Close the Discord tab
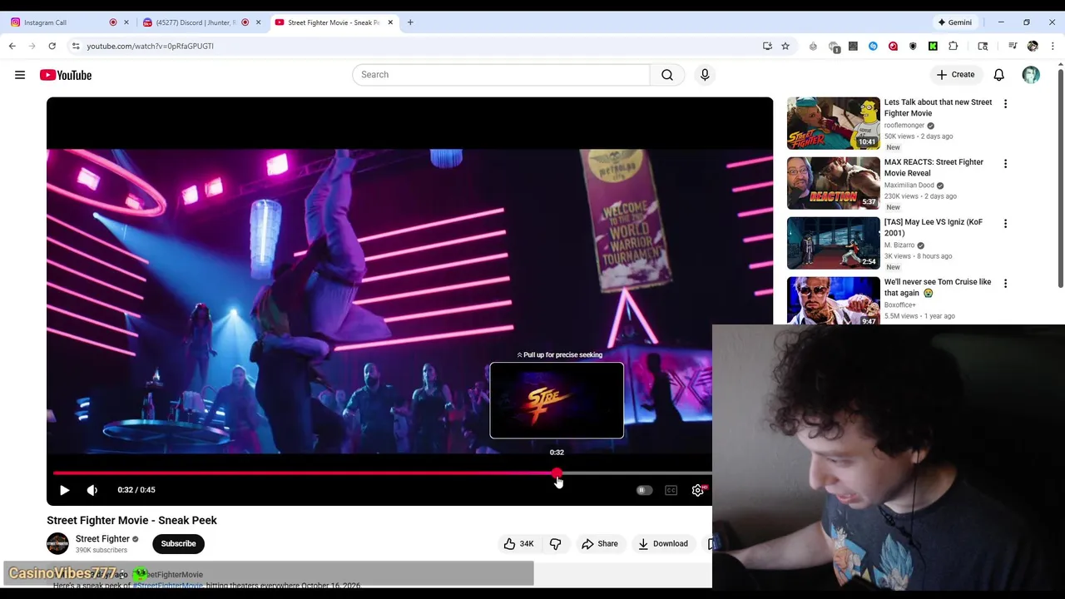Screen dimensions: 1065x599 258,22
